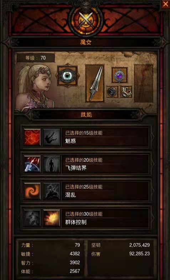The width and height of the screenshot is (170, 280).
Task: Select the orange swirl 混乱 skill icon
Action: (32, 191)
